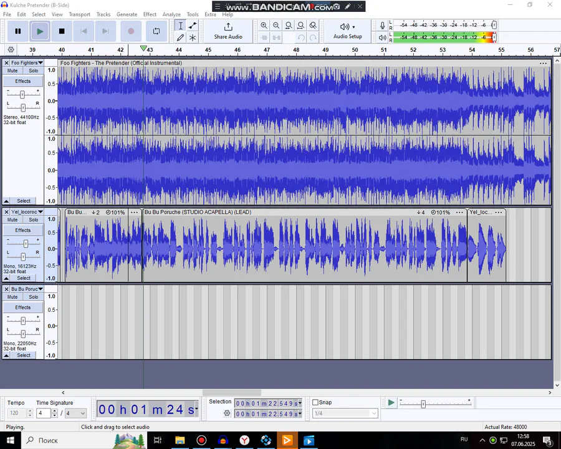Click Select on the Bu Bu Poruc track

pos(24,355)
